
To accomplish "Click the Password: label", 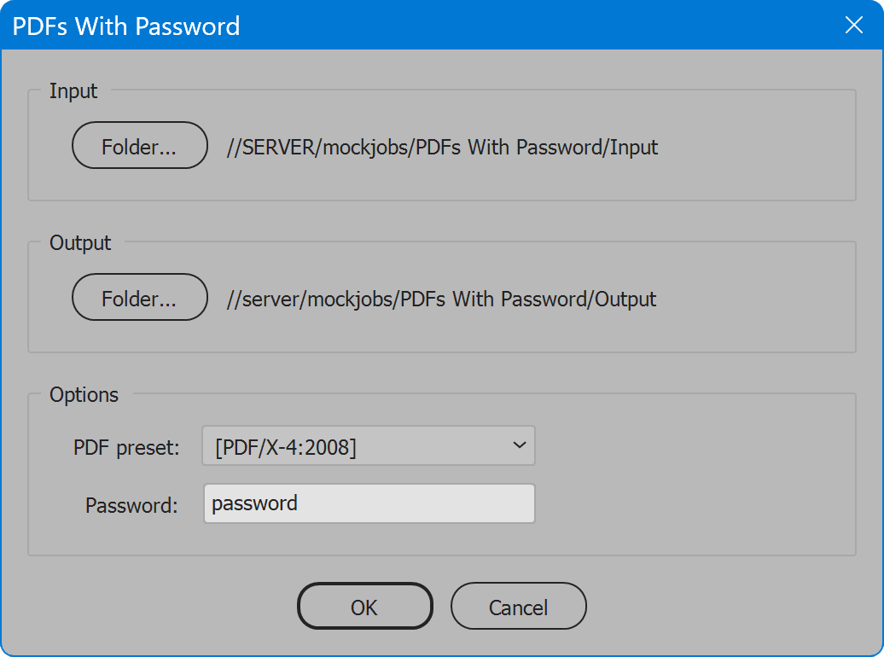I will point(130,505).
